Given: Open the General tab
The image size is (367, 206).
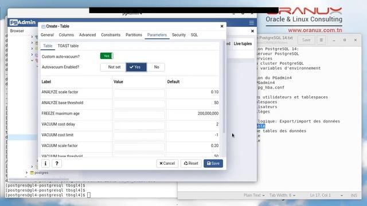Looking at the screenshot, I should 47,35.
